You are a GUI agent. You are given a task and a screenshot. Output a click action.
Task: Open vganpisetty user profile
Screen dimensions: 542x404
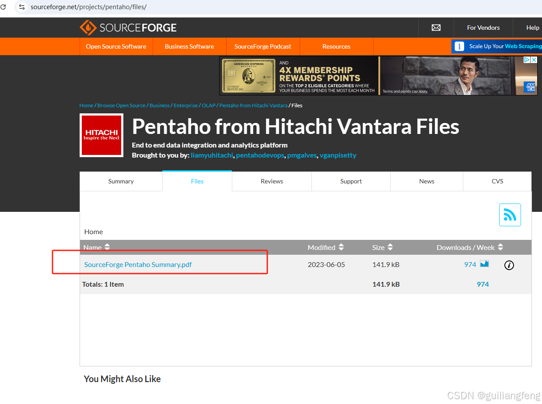point(338,155)
